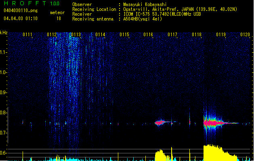The image size is (254, 161).
Task: Click the 0112 time marker
Action: pyautogui.click(x=52, y=35)
